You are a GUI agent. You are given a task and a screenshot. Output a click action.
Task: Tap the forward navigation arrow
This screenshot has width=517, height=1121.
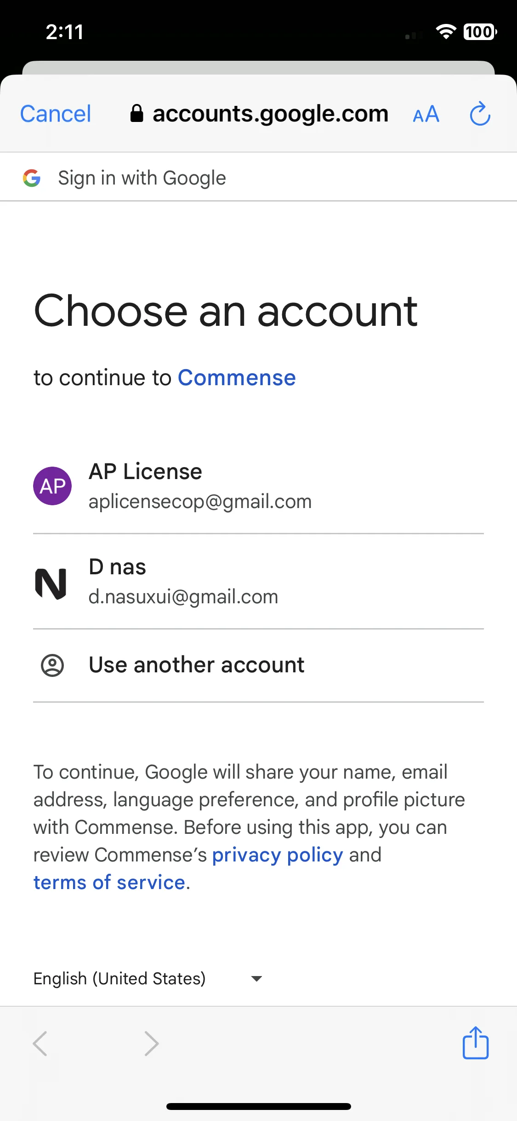point(151,1043)
